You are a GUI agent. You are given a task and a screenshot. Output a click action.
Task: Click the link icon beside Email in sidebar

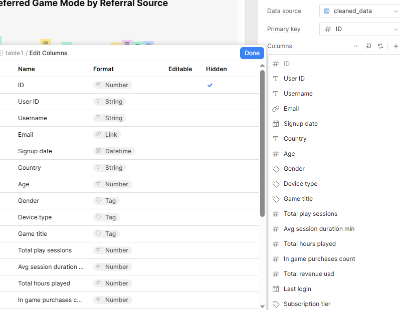tap(276, 109)
